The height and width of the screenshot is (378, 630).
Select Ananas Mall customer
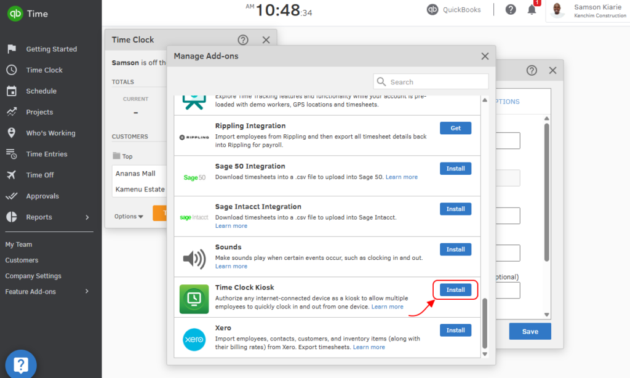pos(135,174)
